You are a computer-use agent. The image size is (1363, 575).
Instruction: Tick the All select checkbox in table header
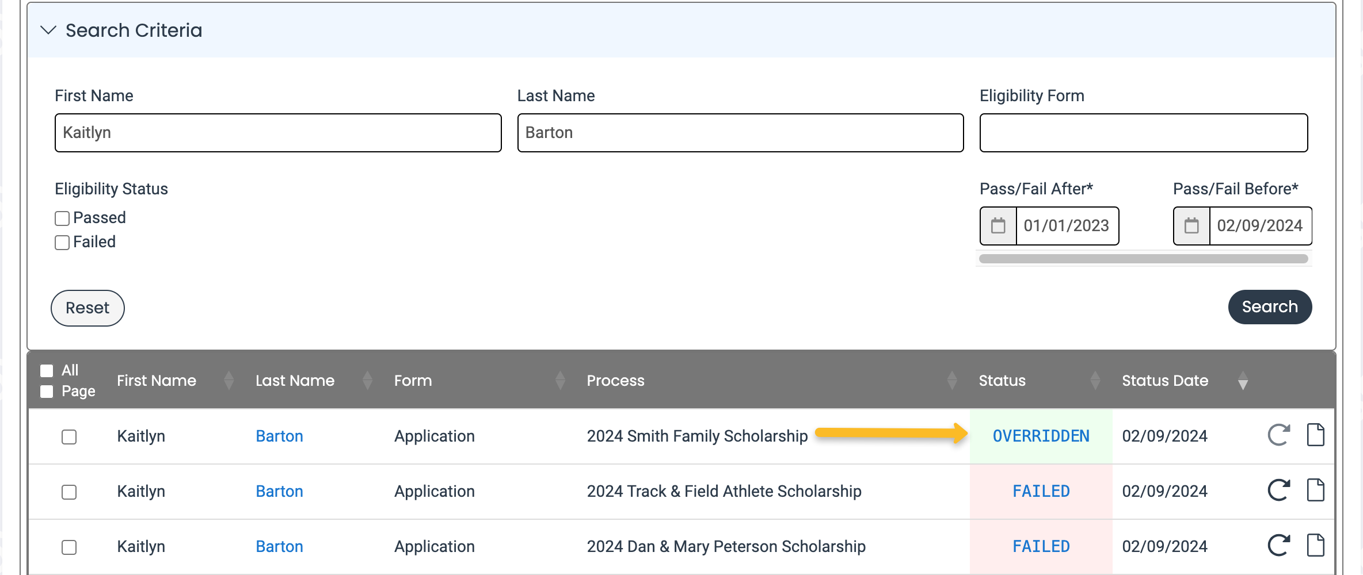pyautogui.click(x=47, y=370)
